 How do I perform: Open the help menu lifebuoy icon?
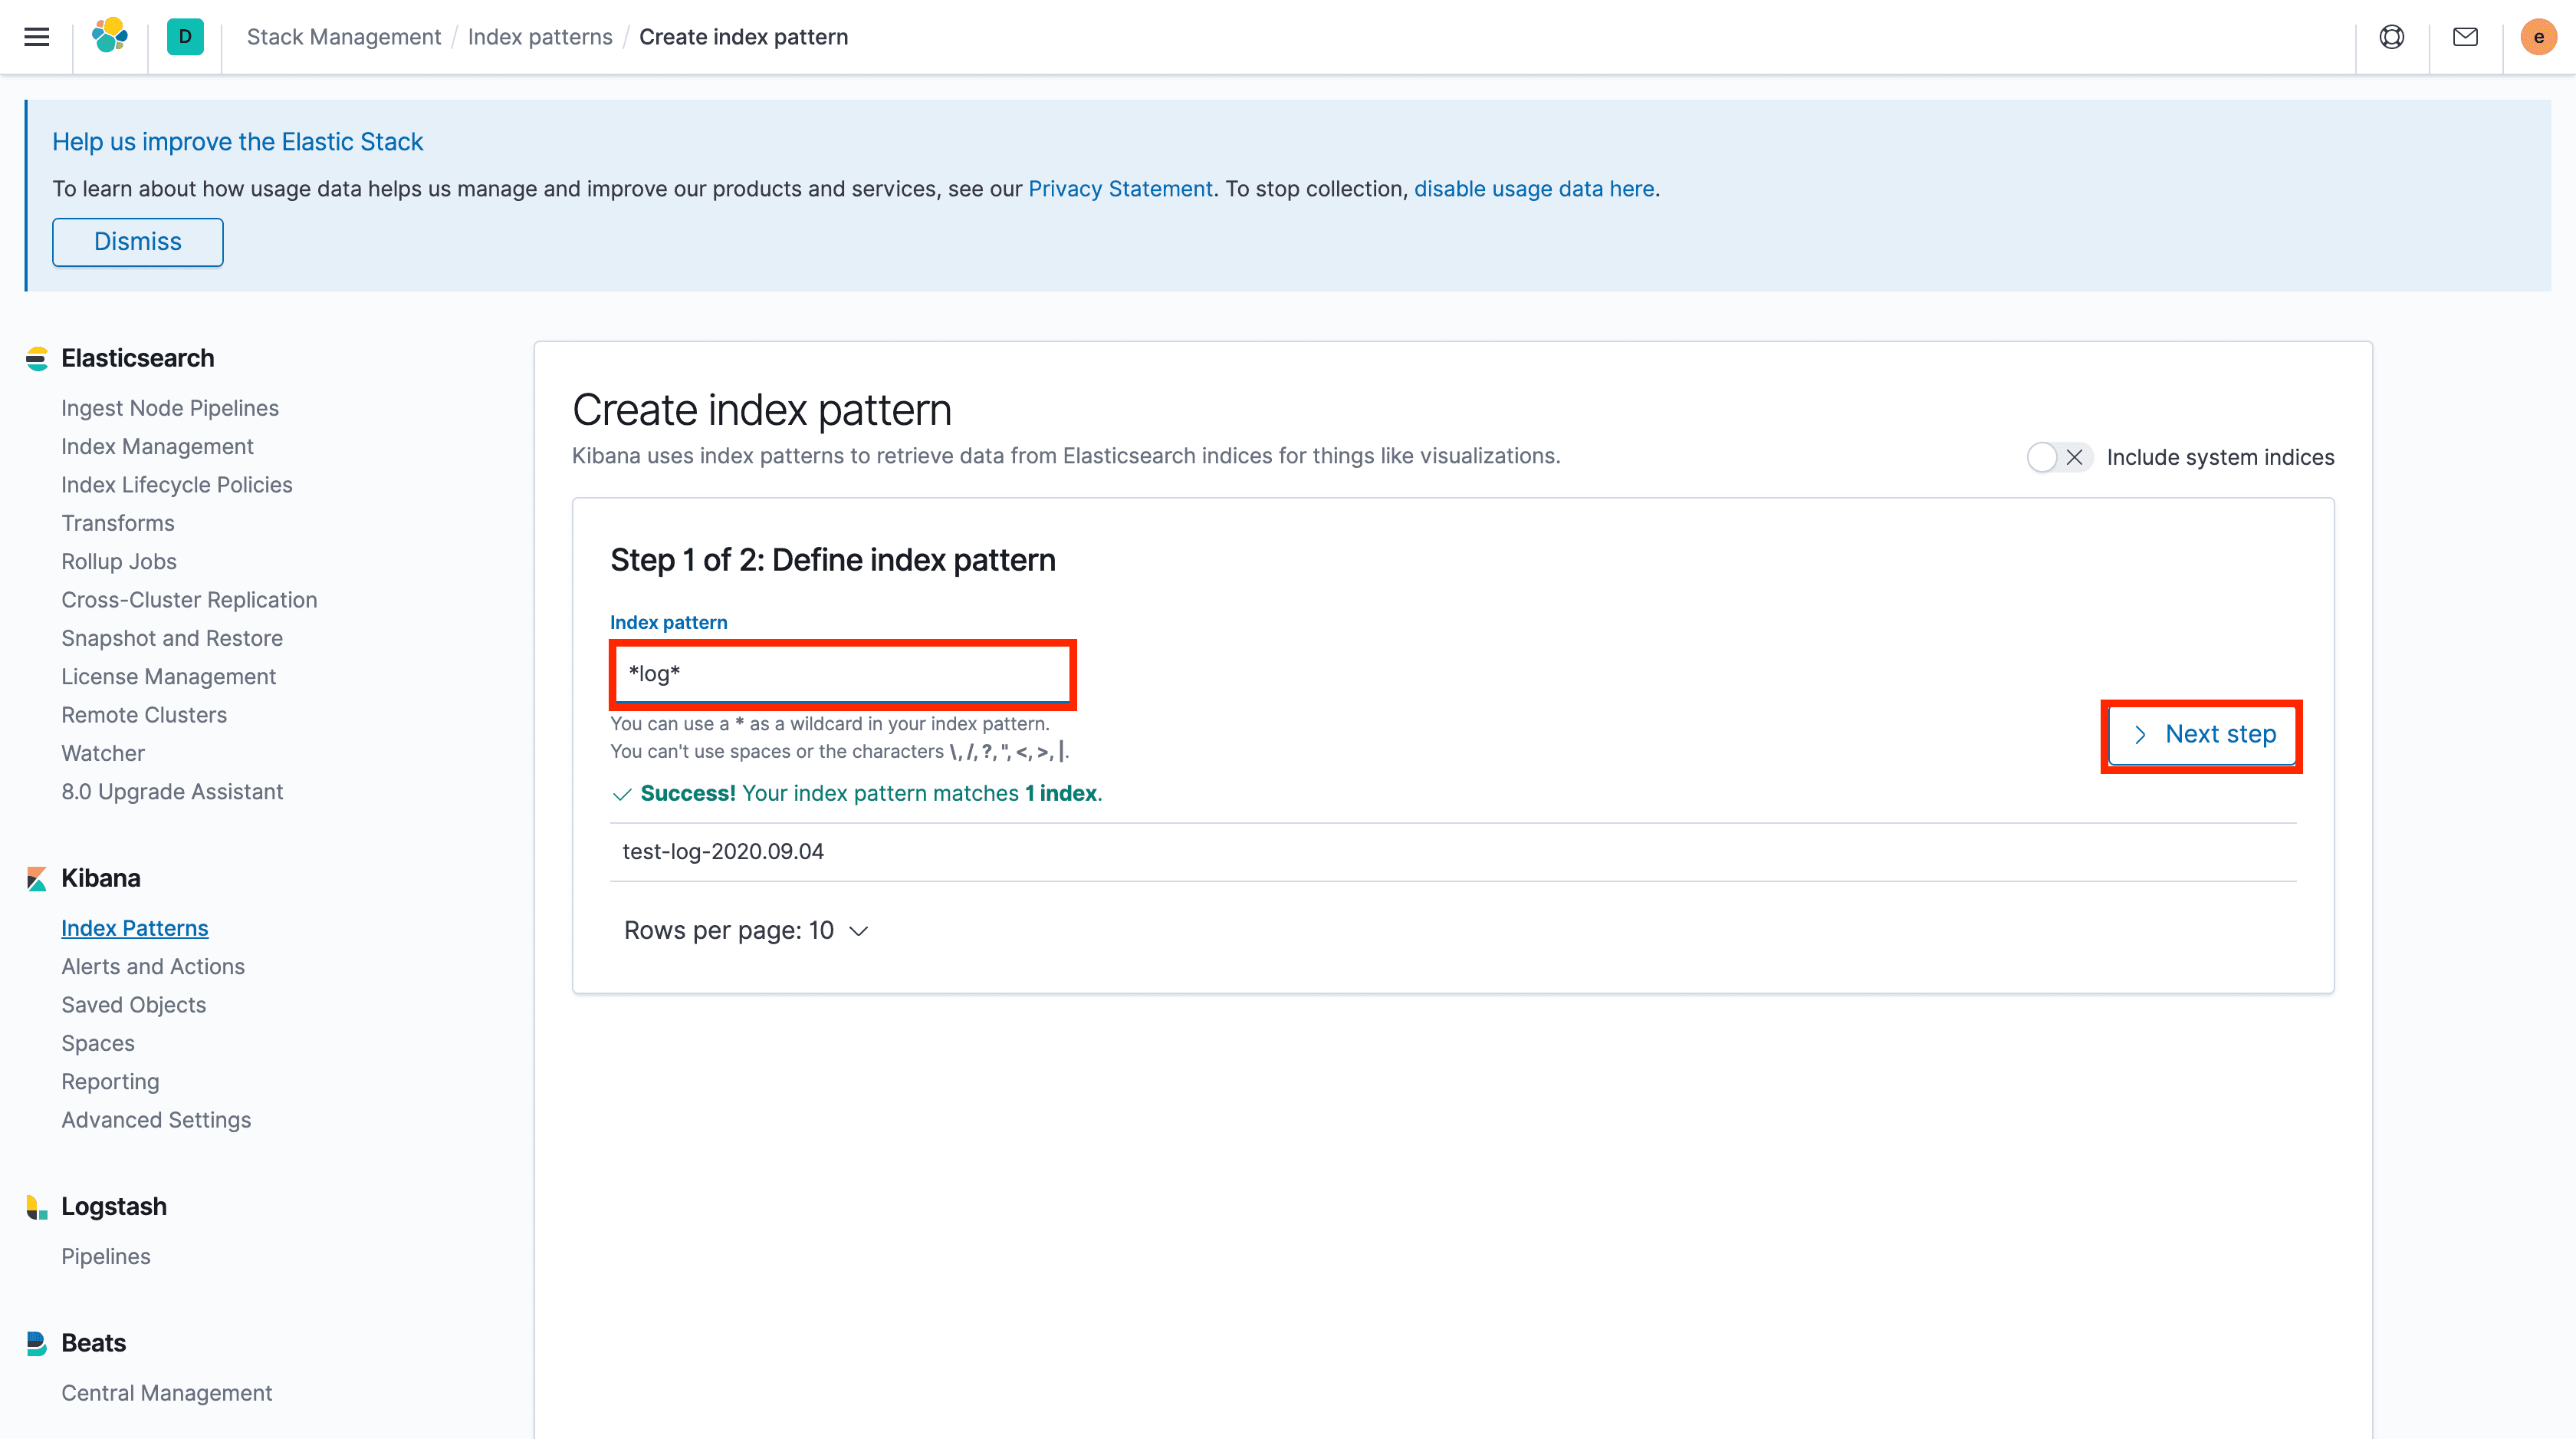click(x=2391, y=37)
